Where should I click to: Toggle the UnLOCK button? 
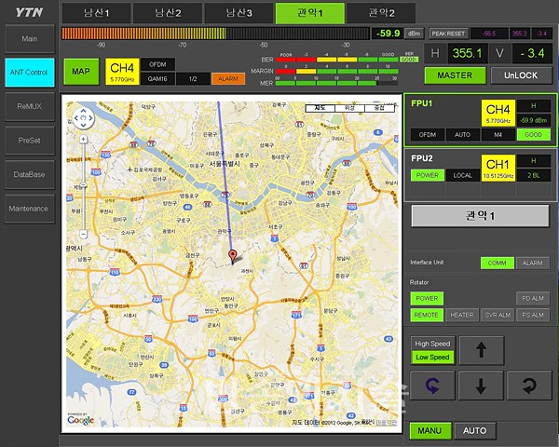[521, 75]
